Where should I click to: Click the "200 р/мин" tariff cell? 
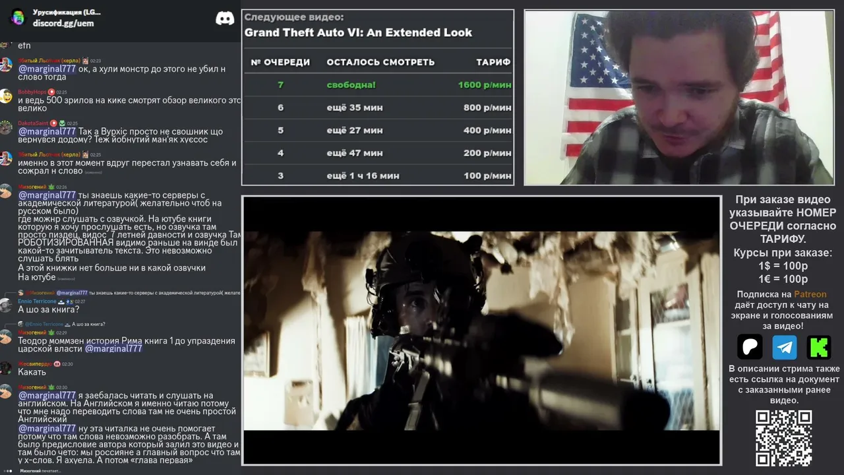(x=487, y=153)
